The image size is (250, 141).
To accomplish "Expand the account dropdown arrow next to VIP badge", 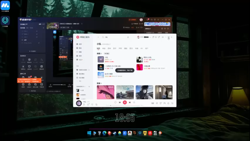I will click(150, 37).
